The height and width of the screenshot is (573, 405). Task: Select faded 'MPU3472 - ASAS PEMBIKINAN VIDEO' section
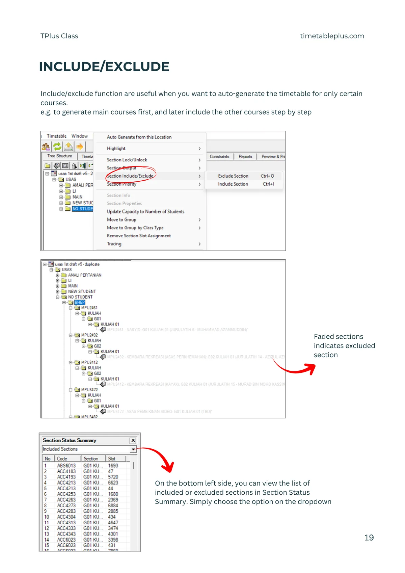(160, 412)
